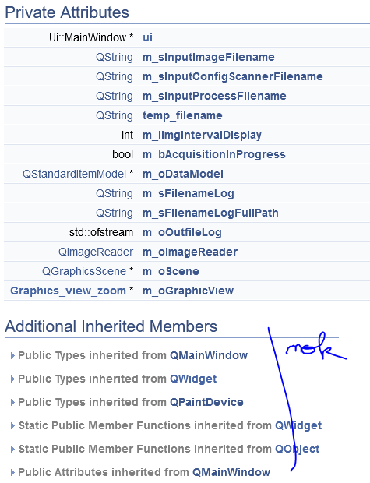The height and width of the screenshot is (483, 370).
Task: Expand Static Public Member Functions from QObject arrow
Action: 12,450
